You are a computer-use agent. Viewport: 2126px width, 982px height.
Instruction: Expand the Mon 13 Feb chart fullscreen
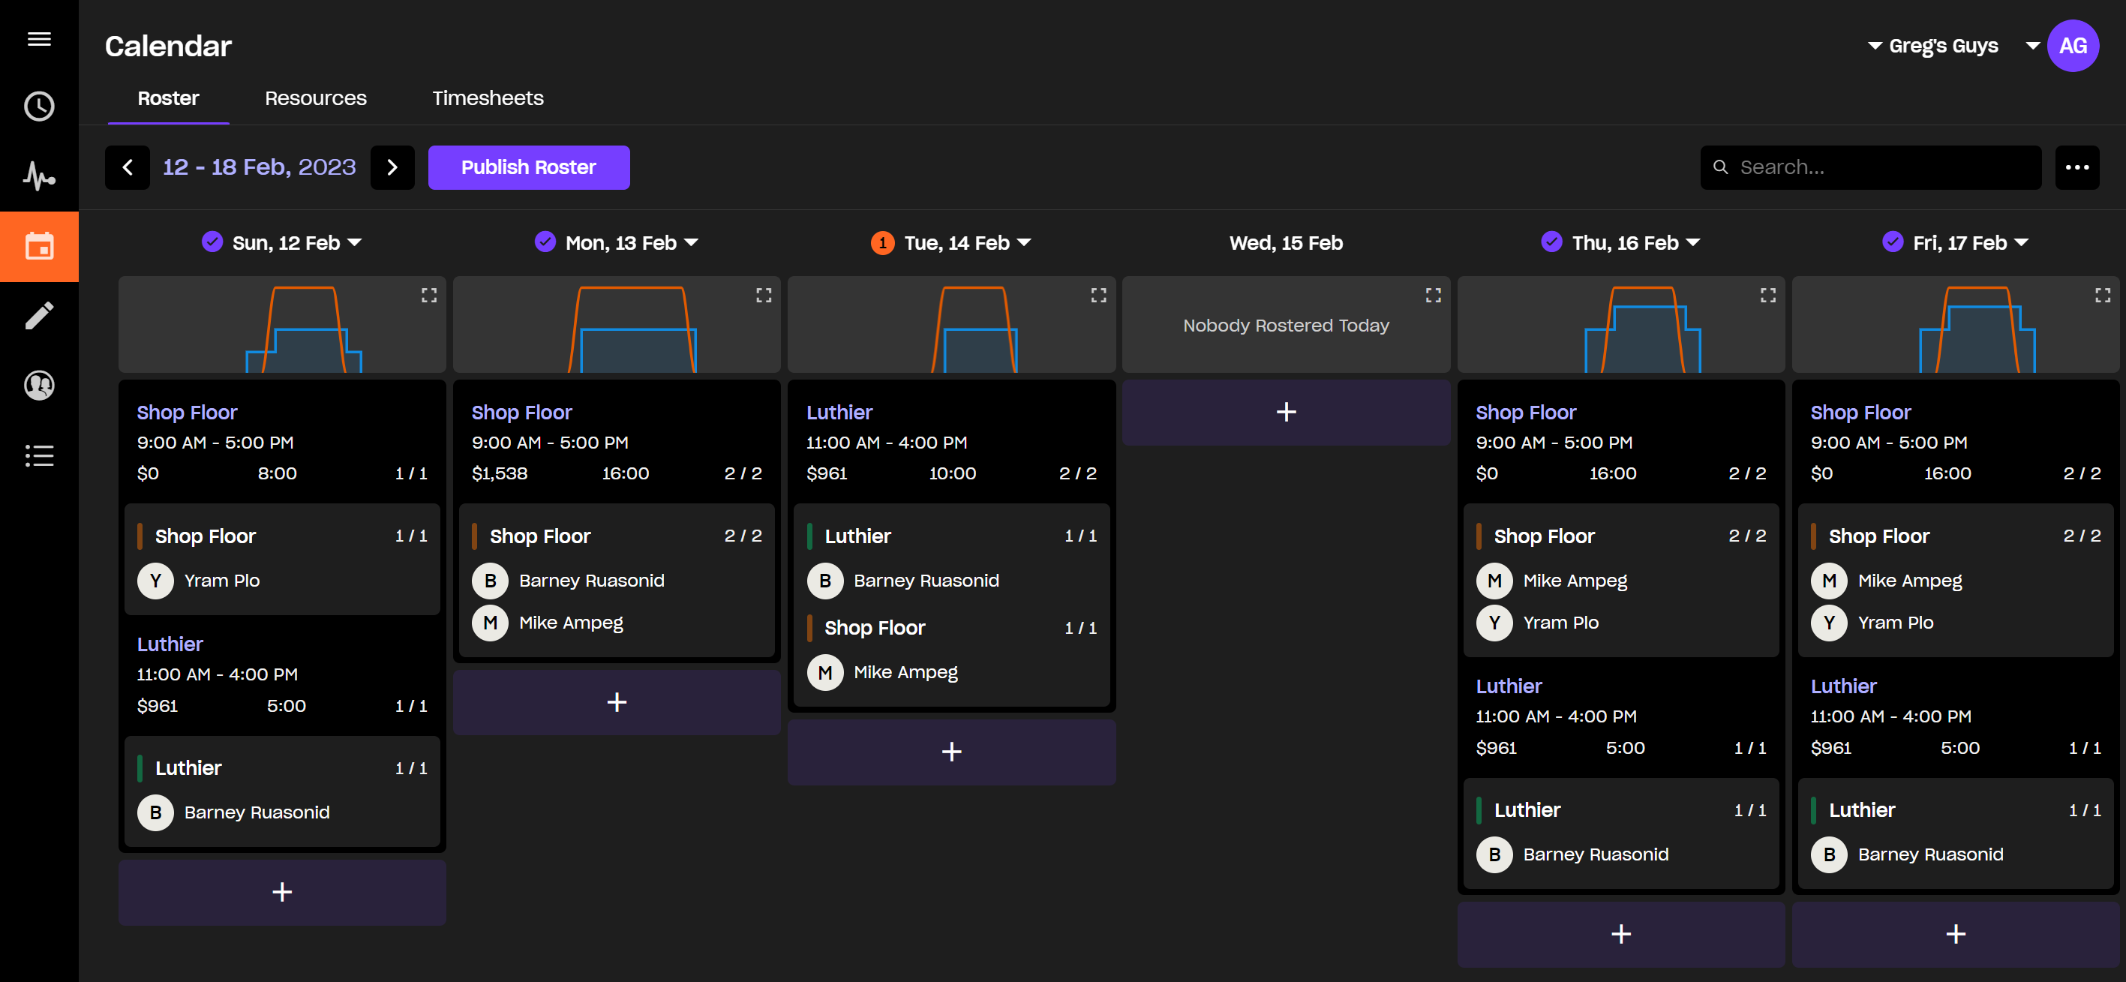(764, 296)
